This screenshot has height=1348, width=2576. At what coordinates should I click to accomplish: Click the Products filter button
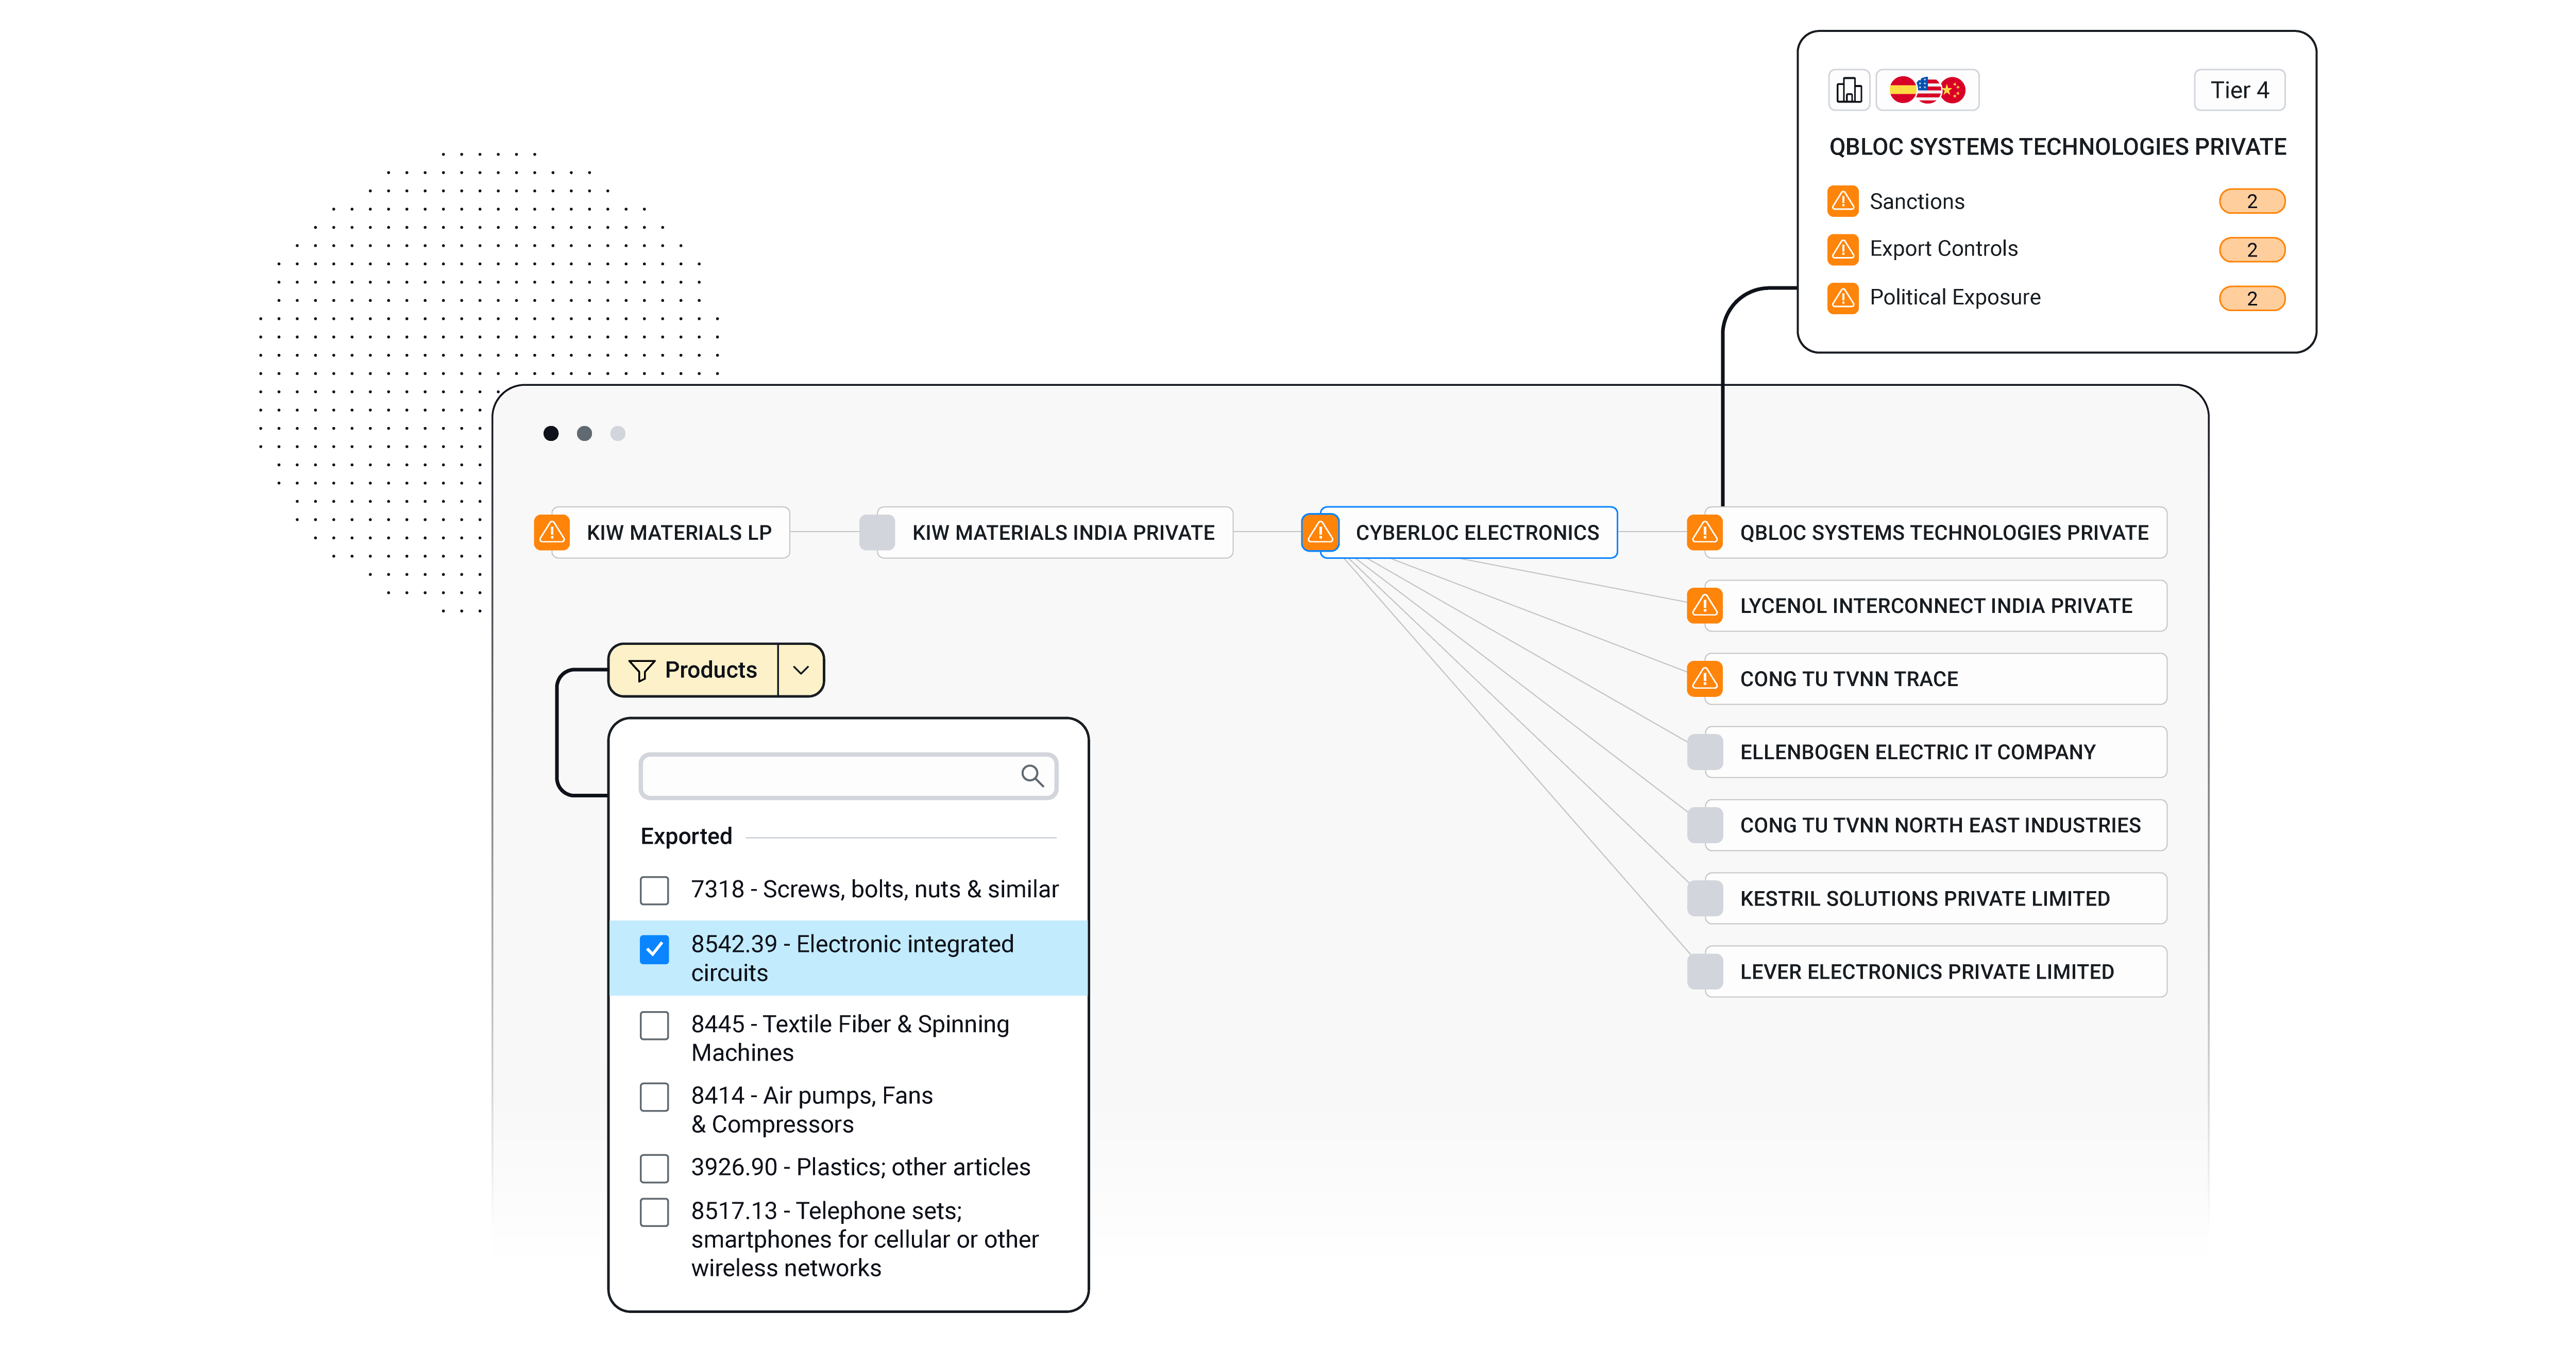coord(694,670)
